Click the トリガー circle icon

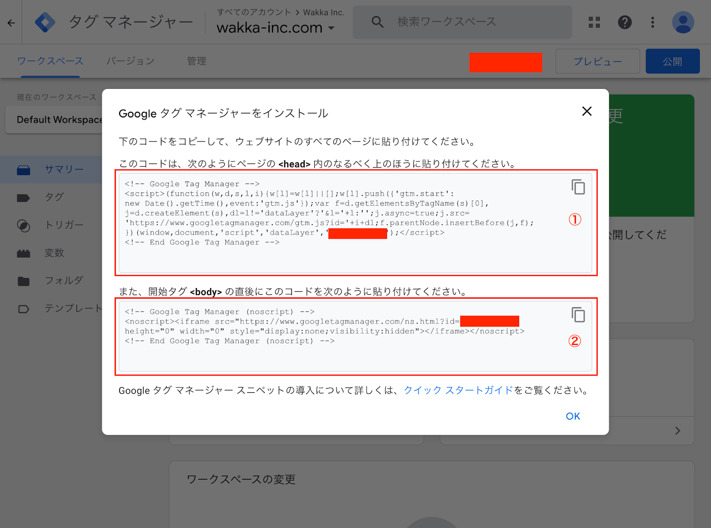pyautogui.click(x=24, y=226)
